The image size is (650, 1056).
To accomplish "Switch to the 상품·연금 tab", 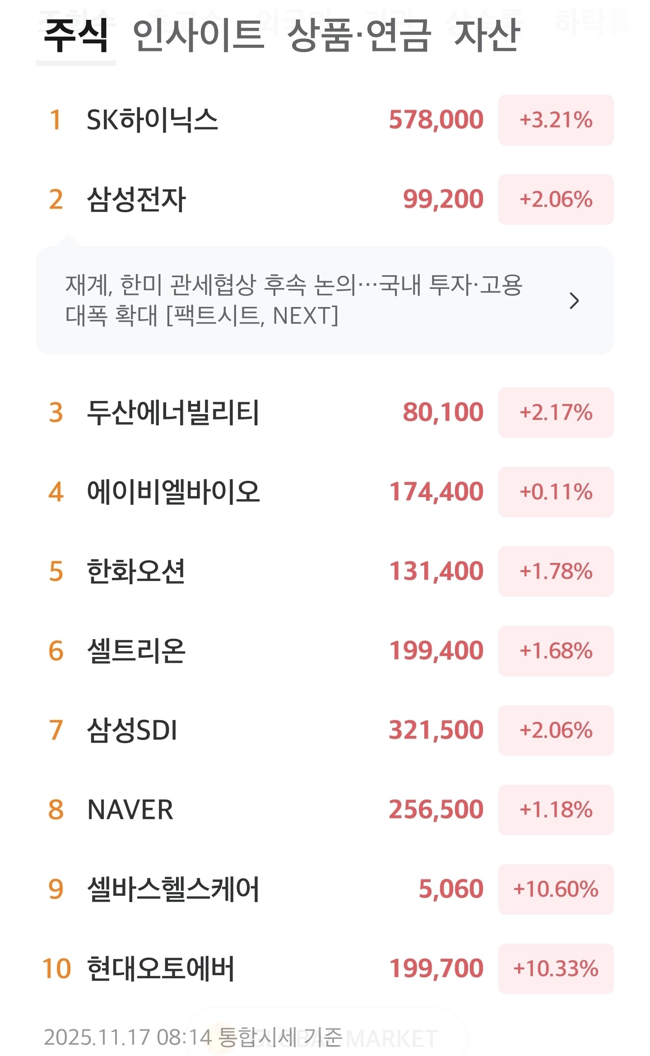I will point(359,35).
